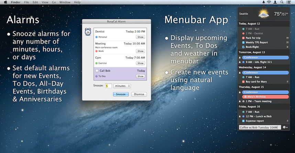The image size is (295, 153).
Task: Click the alarm bell beside Team meeting
Action: (x=240, y=102)
